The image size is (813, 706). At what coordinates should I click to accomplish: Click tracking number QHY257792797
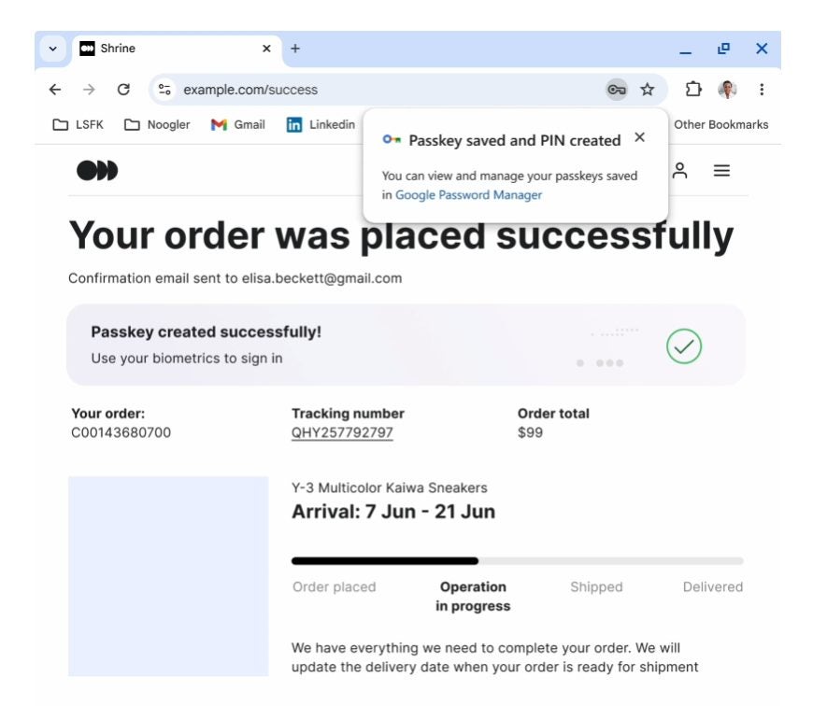click(x=342, y=433)
